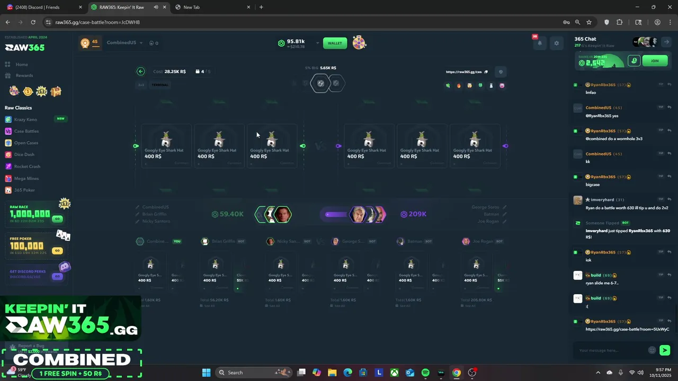Reload the browser page
The height and width of the screenshot is (381, 678).
tap(33, 22)
